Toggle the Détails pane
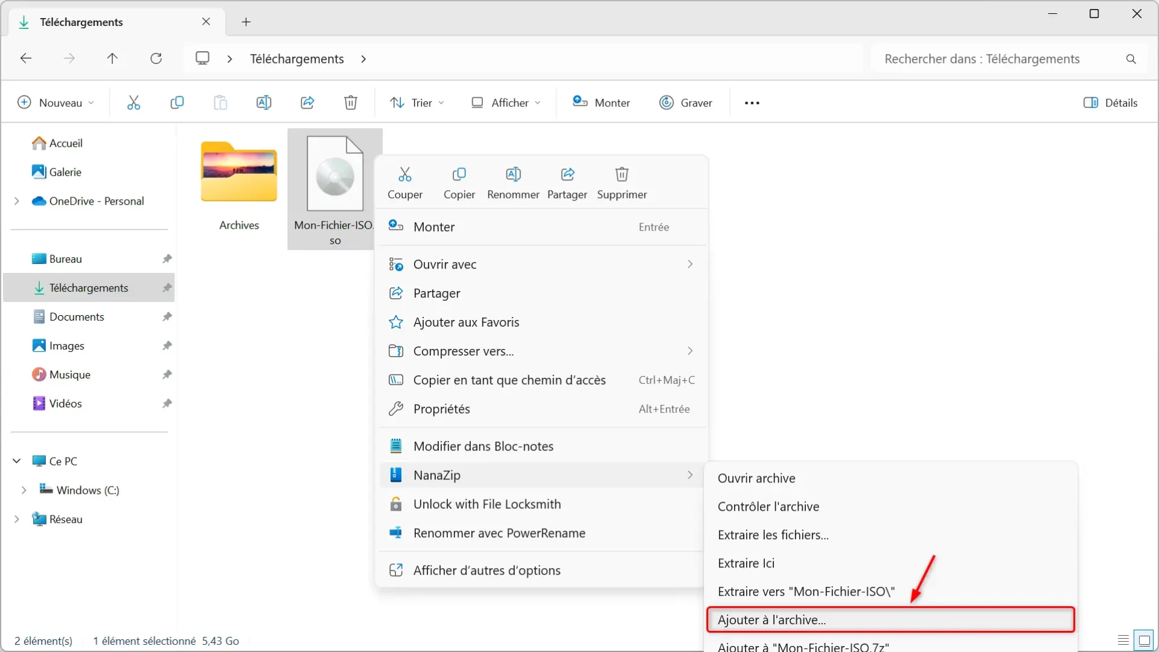 click(1111, 103)
